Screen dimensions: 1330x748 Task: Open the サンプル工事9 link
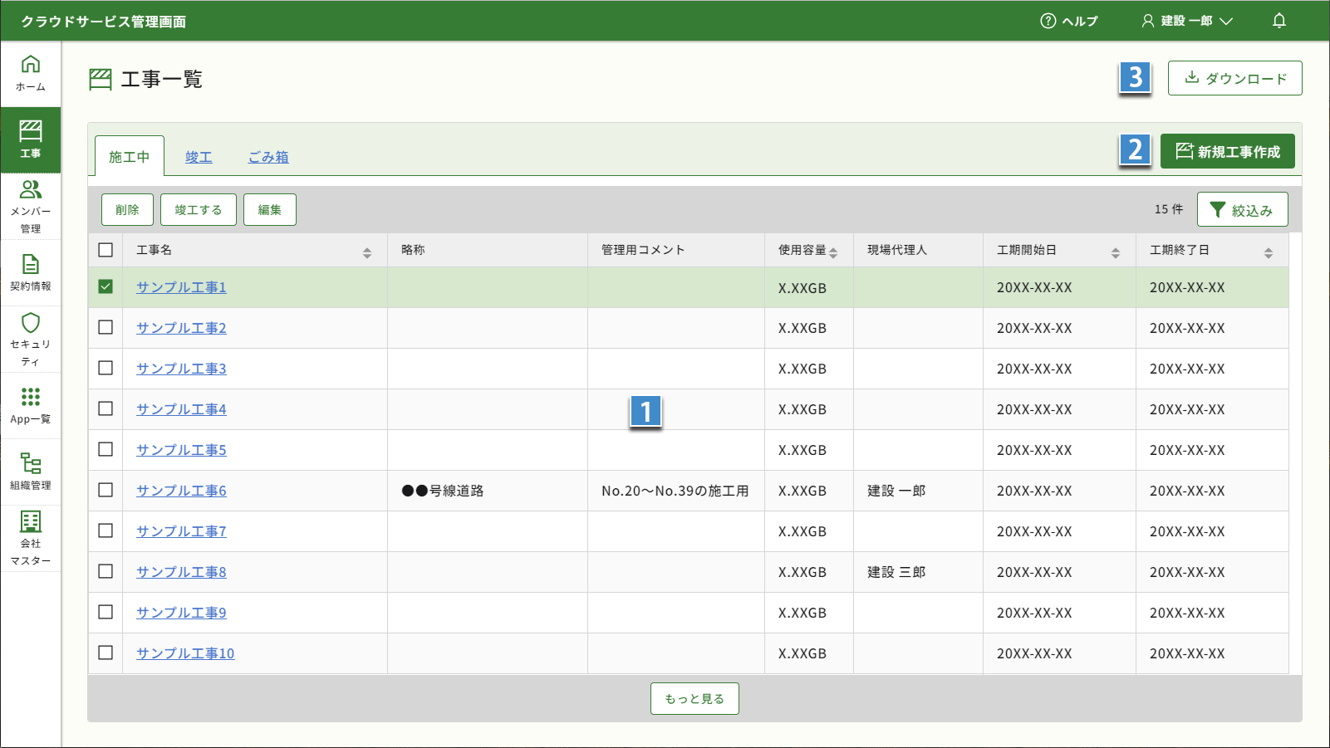click(x=181, y=613)
